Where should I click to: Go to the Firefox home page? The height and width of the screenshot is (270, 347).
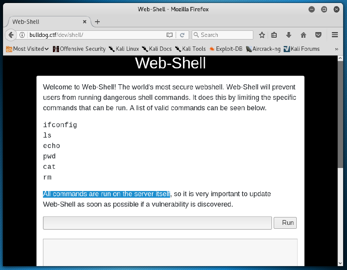[303, 35]
